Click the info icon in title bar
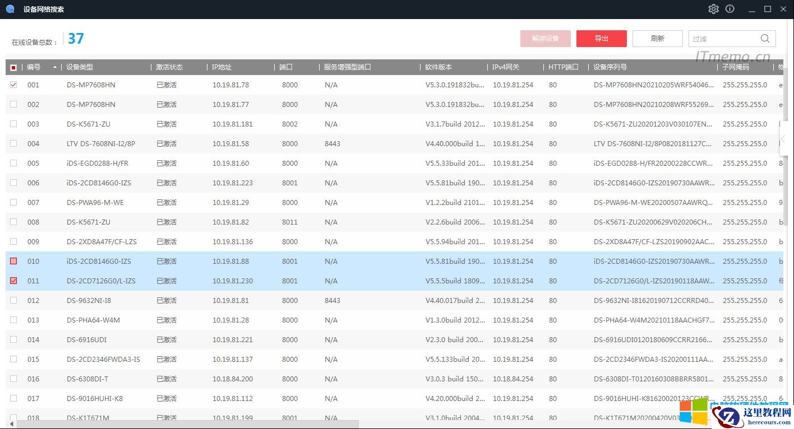 (730, 9)
